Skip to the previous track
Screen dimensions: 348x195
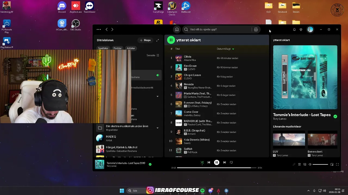pyautogui.click(x=209, y=162)
